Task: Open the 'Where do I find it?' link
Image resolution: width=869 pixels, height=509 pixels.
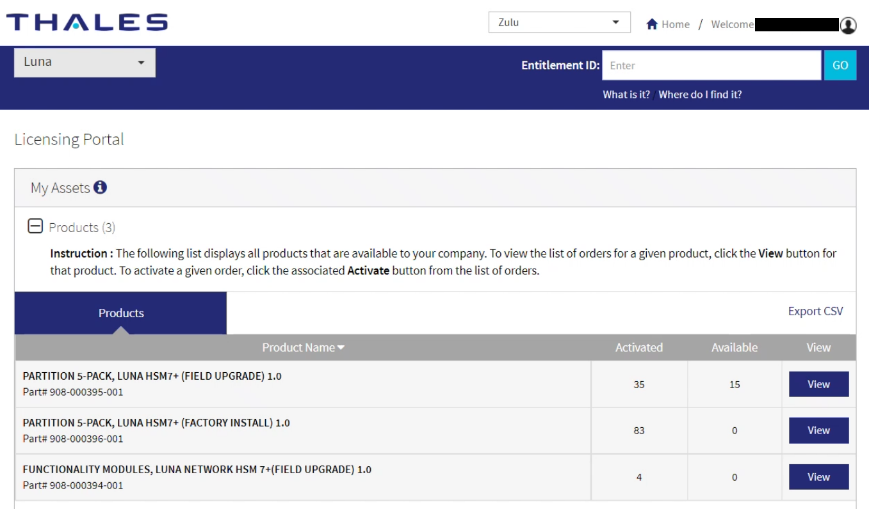Action: coord(700,95)
